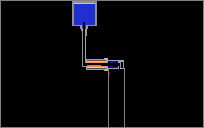Click the thin vertical white lines near stack

pyautogui.click(x=119, y=68)
